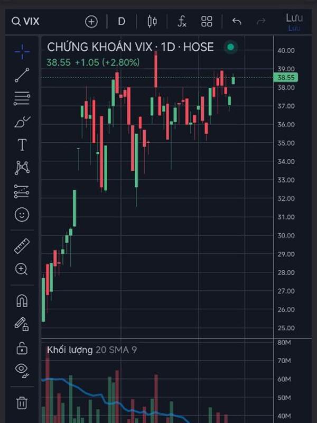Select the zoom in tool
Screen dimensions: 317x423
point(22,269)
